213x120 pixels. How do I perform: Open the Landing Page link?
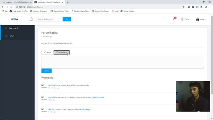click(x=85, y=109)
